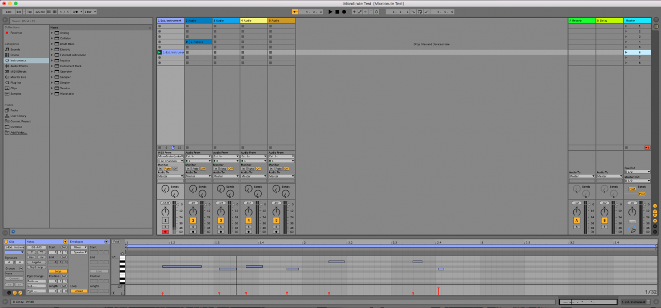Click track 1 pan knob
The image size is (661, 308).
(165, 212)
